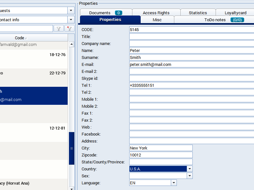Open the Guests dropdown arrow
The height and width of the screenshot is (190, 254).
pos(71,10)
